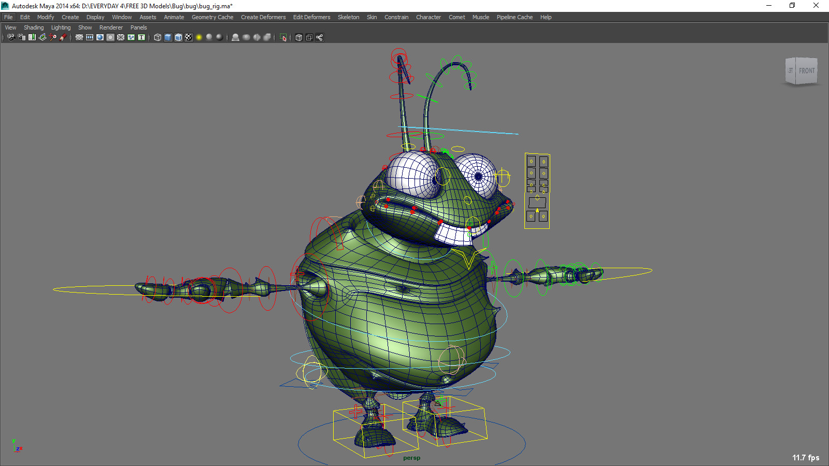Open the Skeleton menu

tap(348, 17)
